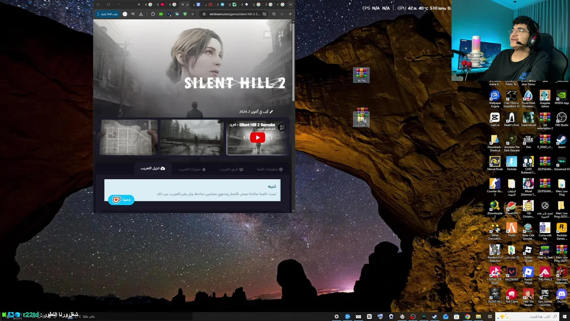The width and height of the screenshot is (570, 321).
Task: Bookmark page with the star icon
Action: click(x=204, y=14)
